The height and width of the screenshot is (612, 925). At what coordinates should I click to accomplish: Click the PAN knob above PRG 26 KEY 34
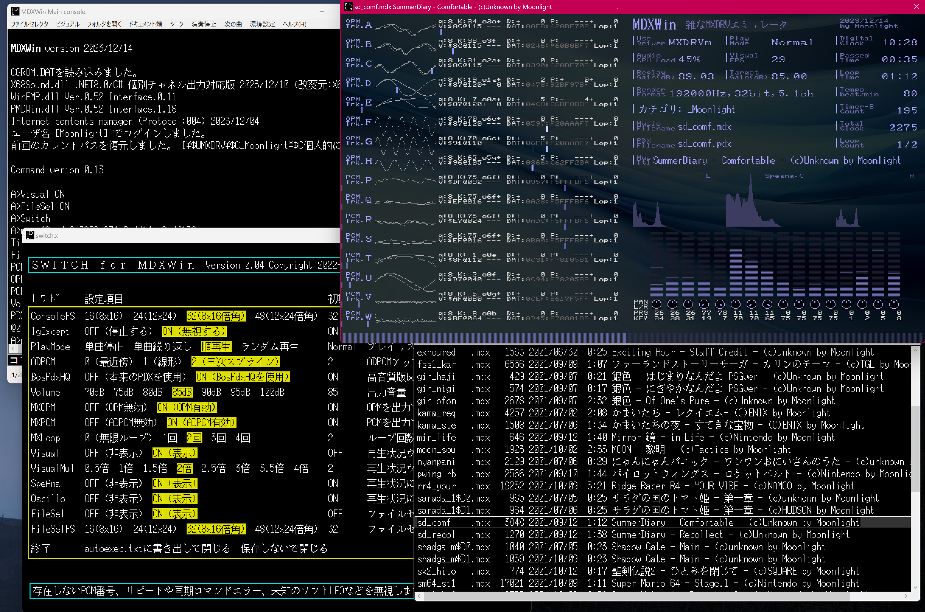point(656,304)
